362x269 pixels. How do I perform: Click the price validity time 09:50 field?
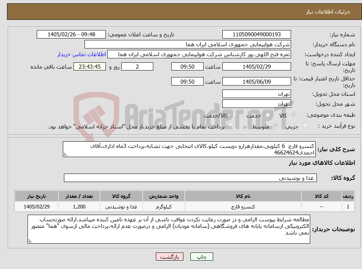[x=187, y=81]
